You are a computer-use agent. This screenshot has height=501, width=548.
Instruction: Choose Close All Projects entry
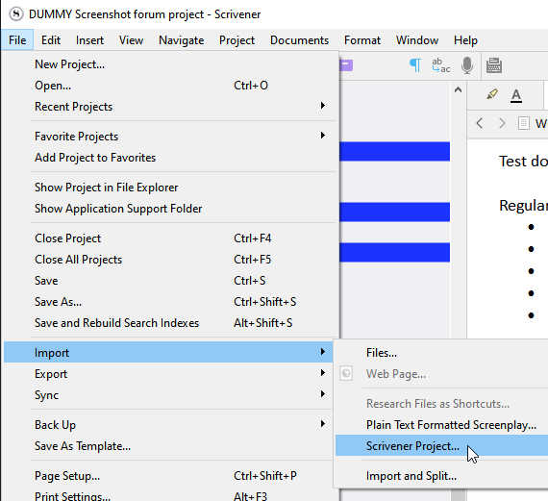[171, 260]
